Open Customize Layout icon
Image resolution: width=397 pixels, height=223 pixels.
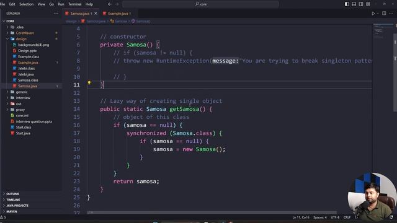368,4
